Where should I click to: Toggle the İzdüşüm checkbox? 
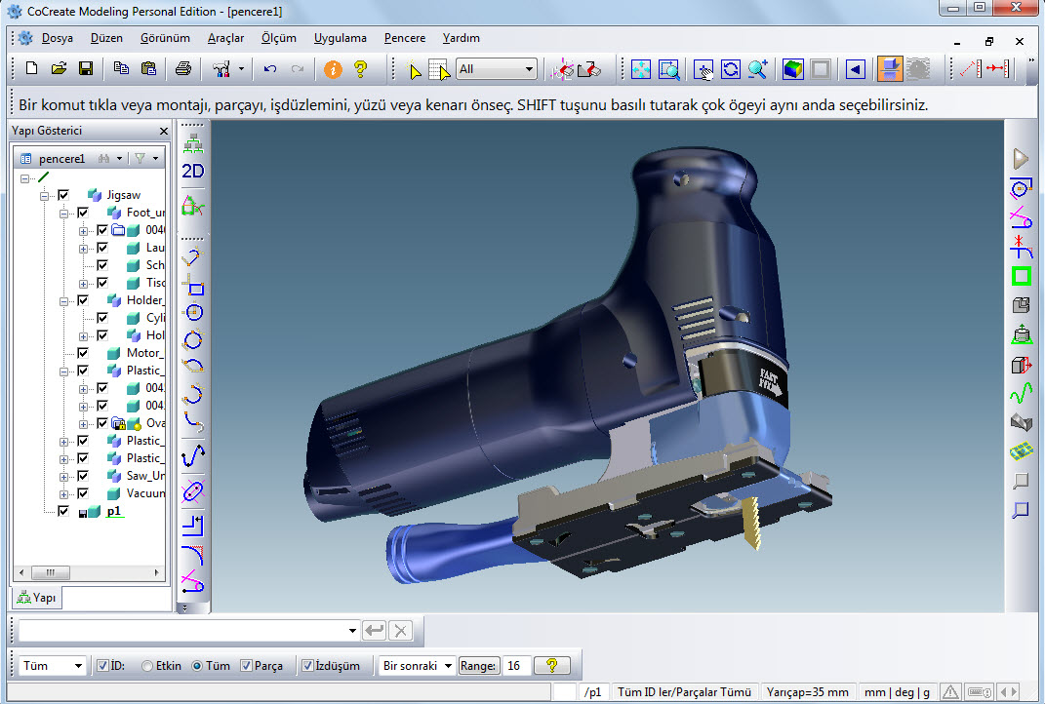[x=307, y=665]
